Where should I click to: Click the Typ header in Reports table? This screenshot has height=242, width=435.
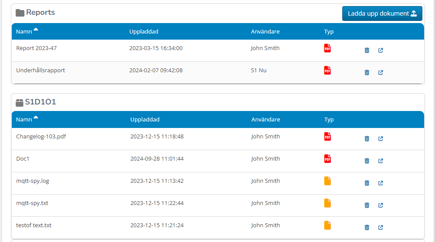329,31
